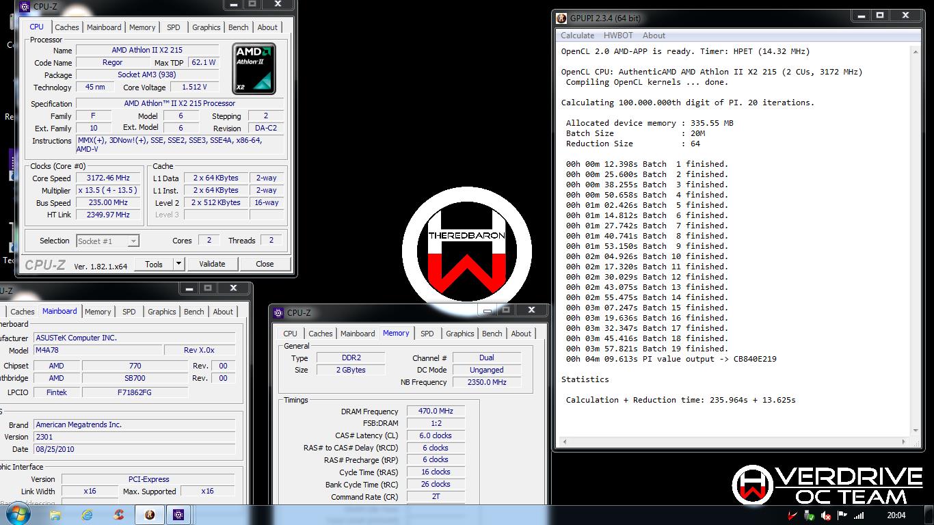Viewport: 934px width, 525px height.
Task: Click the Tools button in CPU-Z
Action: tap(154, 264)
